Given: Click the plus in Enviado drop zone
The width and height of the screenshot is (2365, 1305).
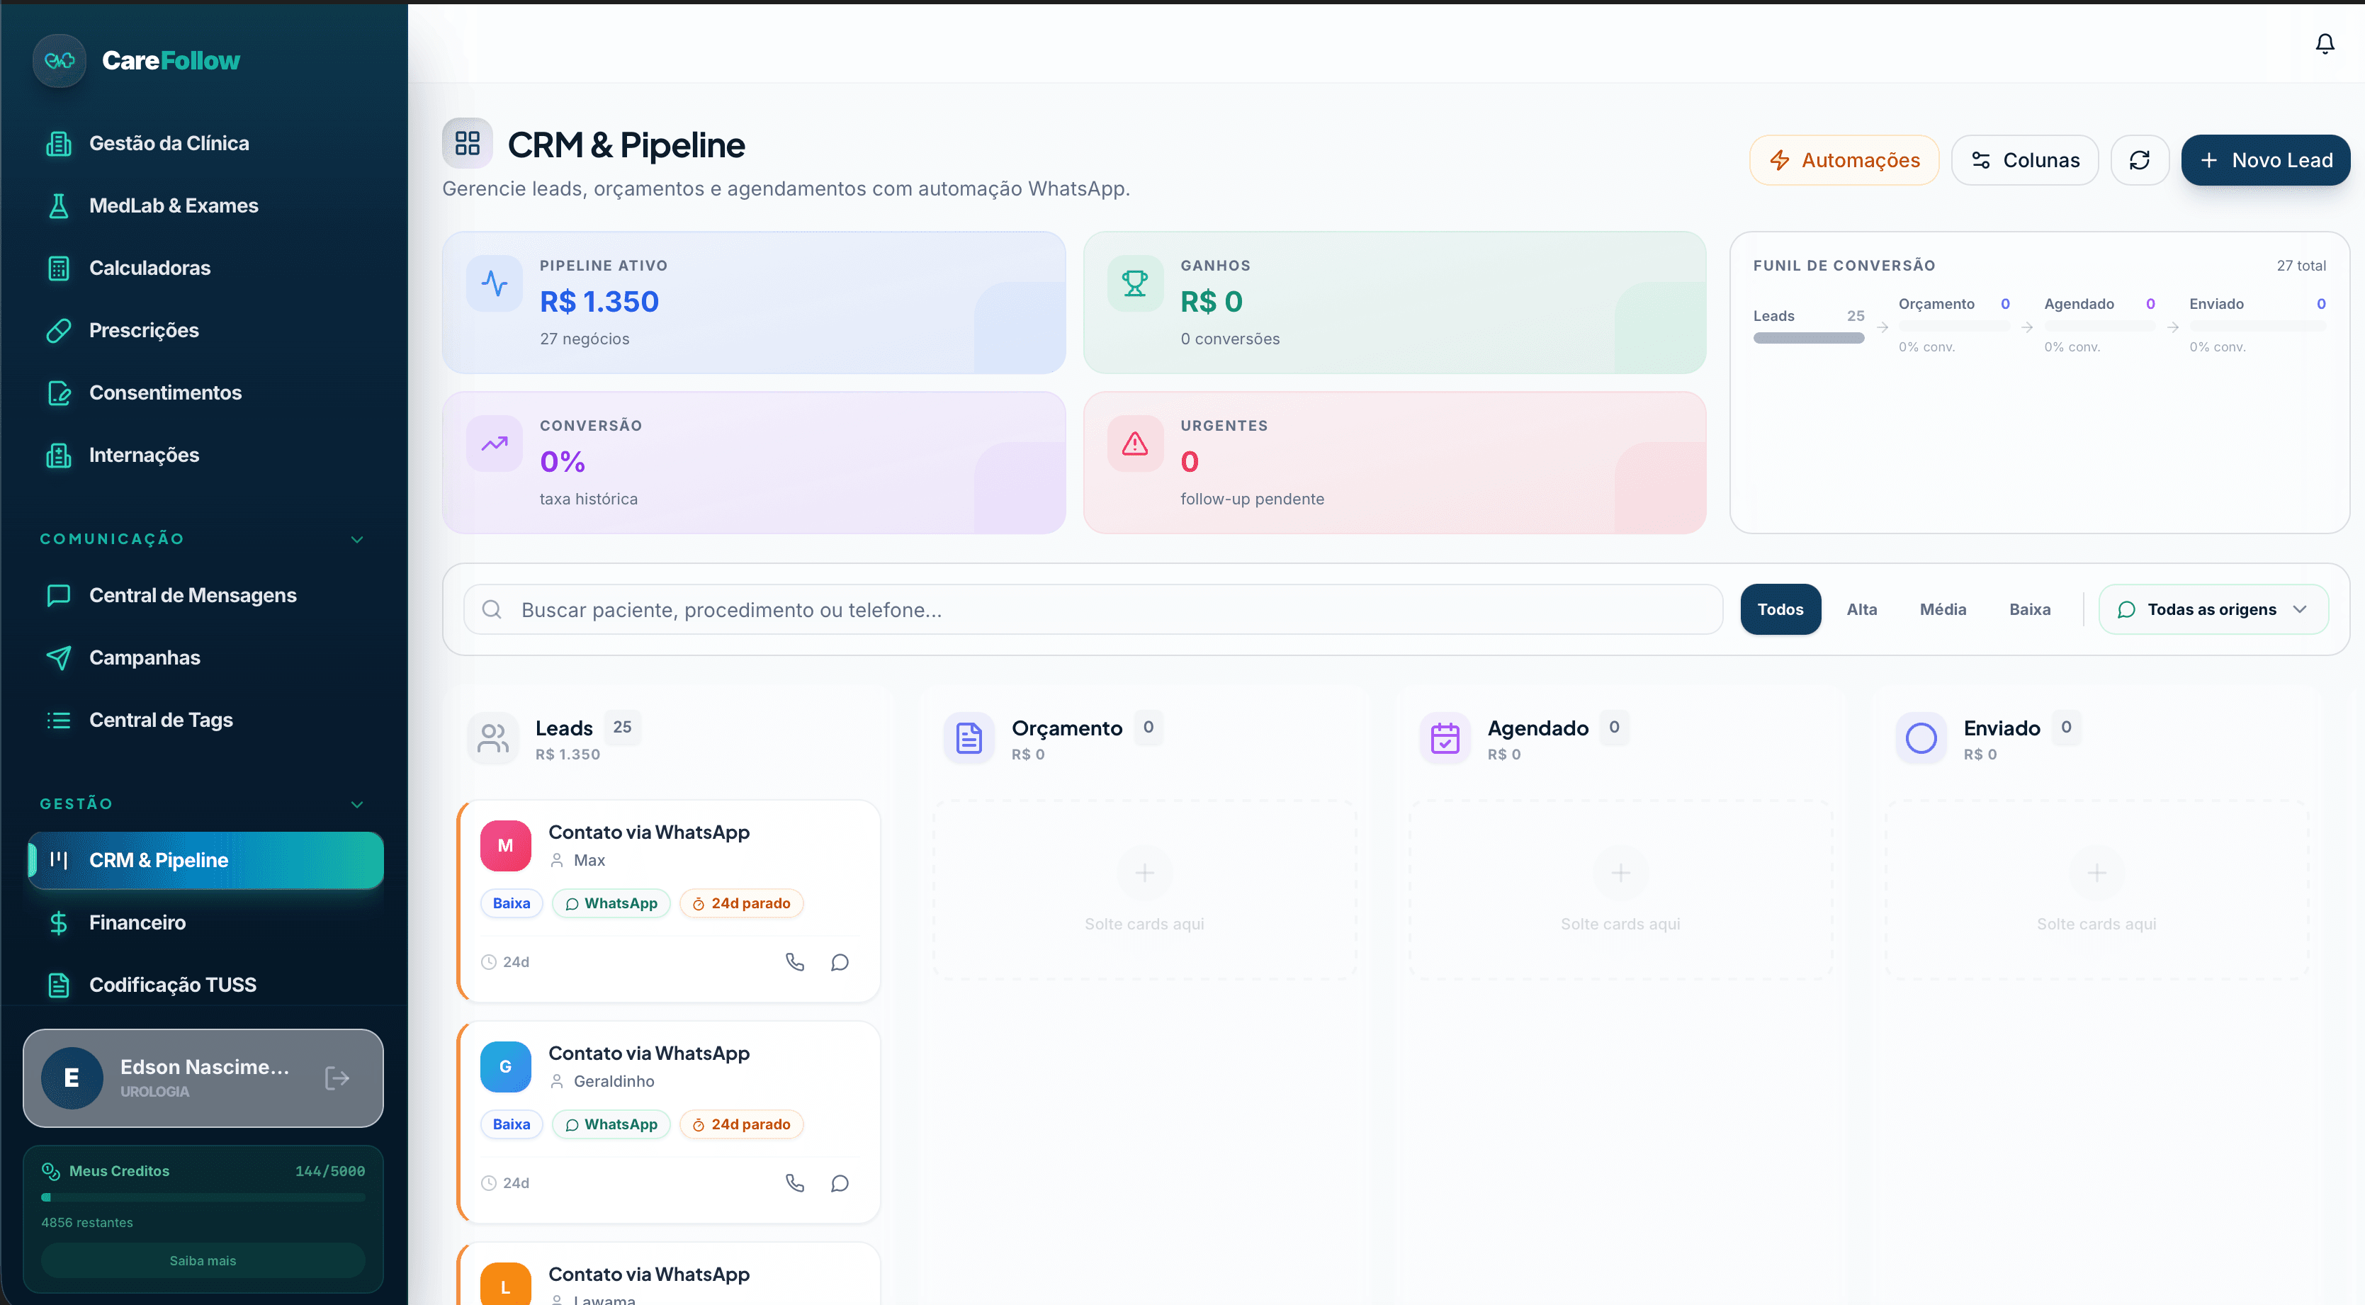Looking at the screenshot, I should pyautogui.click(x=2097, y=872).
